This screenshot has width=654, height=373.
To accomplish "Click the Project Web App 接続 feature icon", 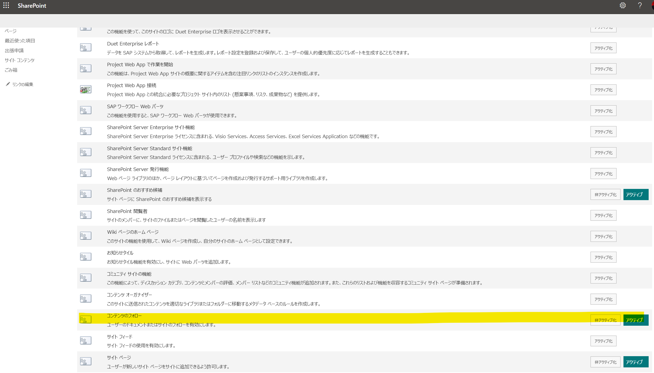I will point(86,90).
